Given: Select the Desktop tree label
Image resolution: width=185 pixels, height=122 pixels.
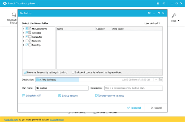Looking at the screenshot, I should 36,45.
